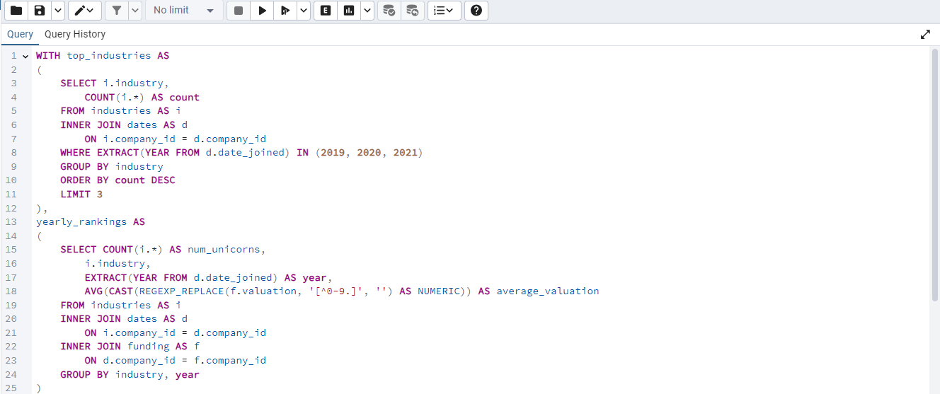
Task: Open the Macros list menu
Action: pos(445,11)
